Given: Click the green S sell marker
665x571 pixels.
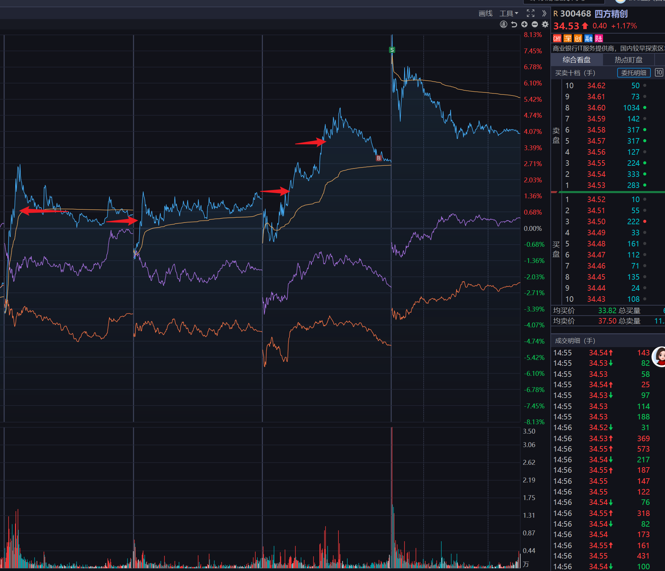Looking at the screenshot, I should coord(392,50).
